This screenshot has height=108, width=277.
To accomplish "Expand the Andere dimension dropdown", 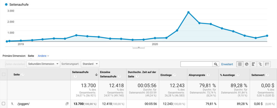I will click(x=44, y=56).
